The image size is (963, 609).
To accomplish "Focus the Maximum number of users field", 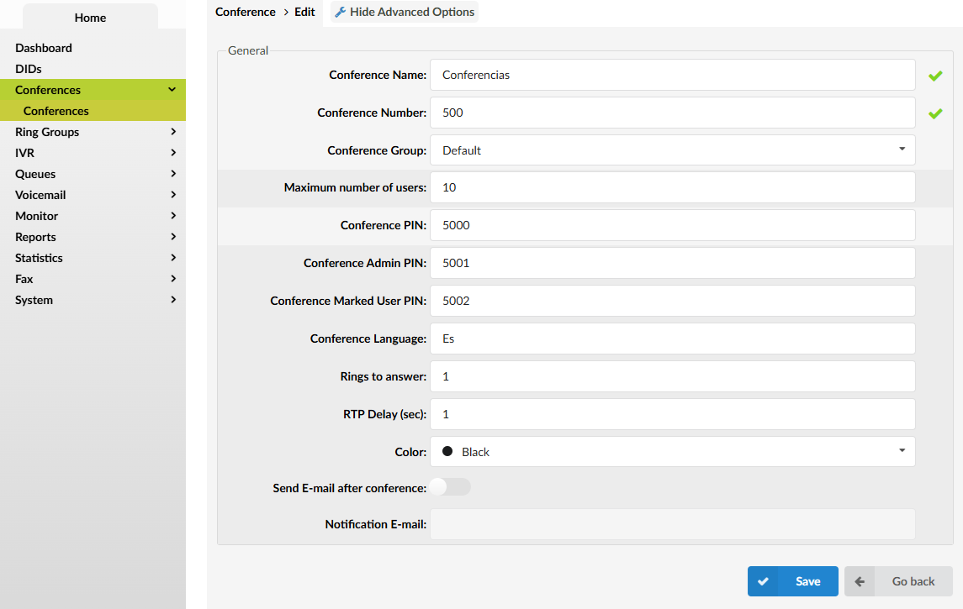I will 672,187.
